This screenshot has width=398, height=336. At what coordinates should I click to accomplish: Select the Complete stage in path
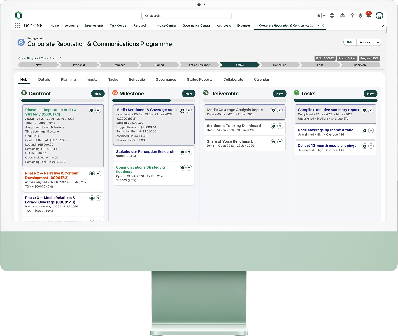(360, 65)
